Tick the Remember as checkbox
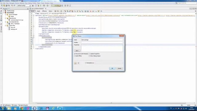This screenshot has width=197, height=111. tap(86, 63)
